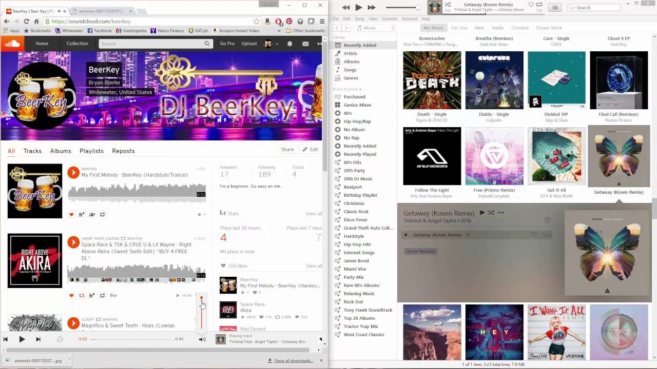Open SoundCloud user avatar dropdown
This screenshot has width=657, height=369.
coord(269,44)
